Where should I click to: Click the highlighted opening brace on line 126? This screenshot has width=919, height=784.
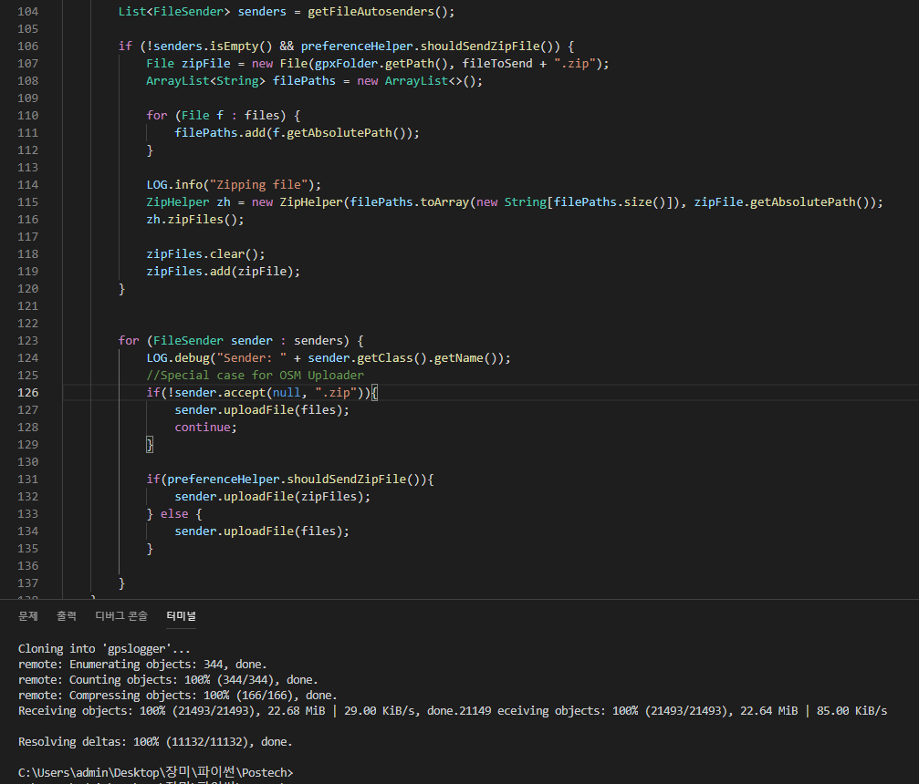click(374, 392)
